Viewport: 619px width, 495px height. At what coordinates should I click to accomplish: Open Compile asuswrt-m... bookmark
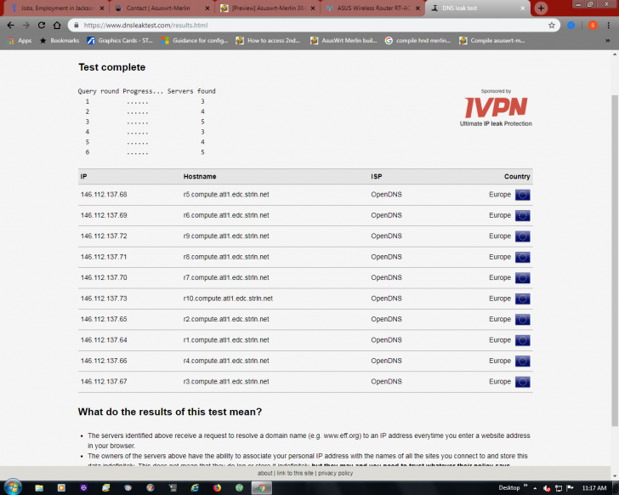[492, 41]
